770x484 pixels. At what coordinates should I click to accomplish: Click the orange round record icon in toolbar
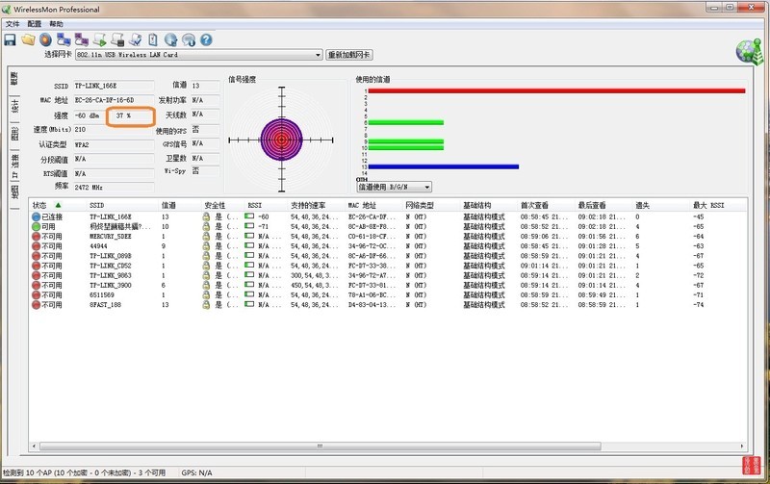tap(45, 39)
